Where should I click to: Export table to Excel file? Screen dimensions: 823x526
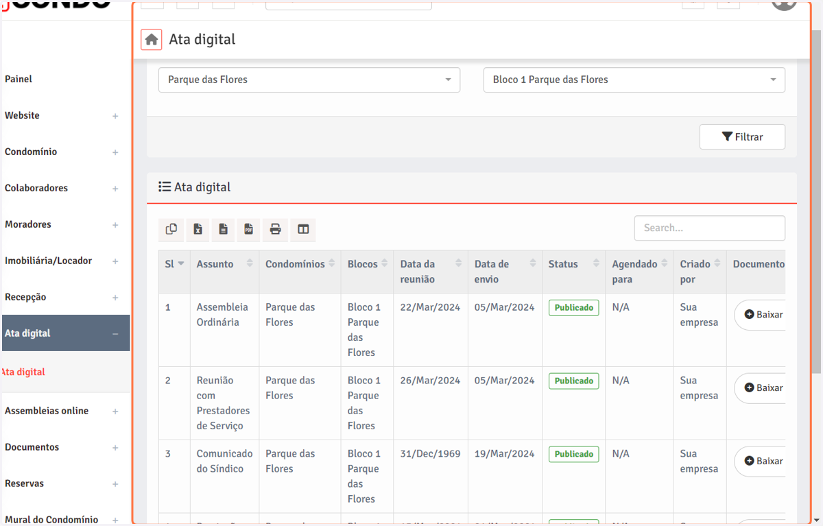(198, 229)
